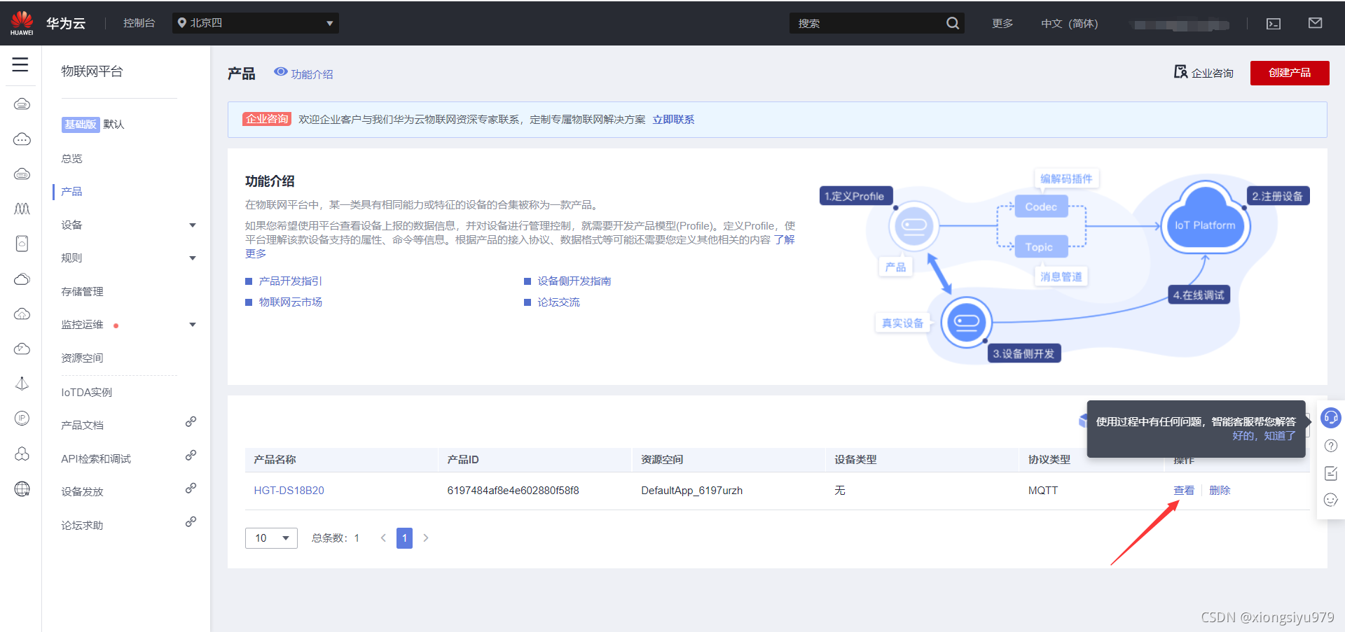Click the Huawei Cloud logo

click(x=22, y=23)
